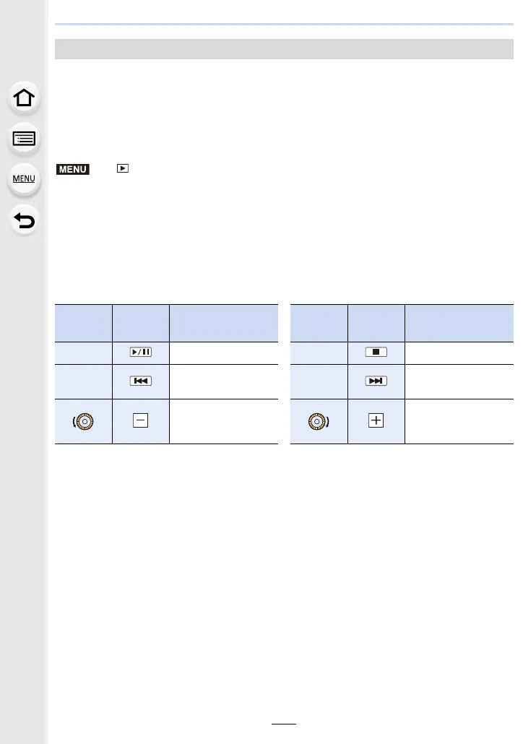Click the black MENU label in the text

[72, 169]
